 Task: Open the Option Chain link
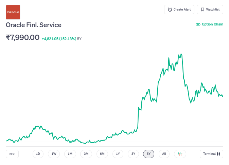tap(212, 24)
